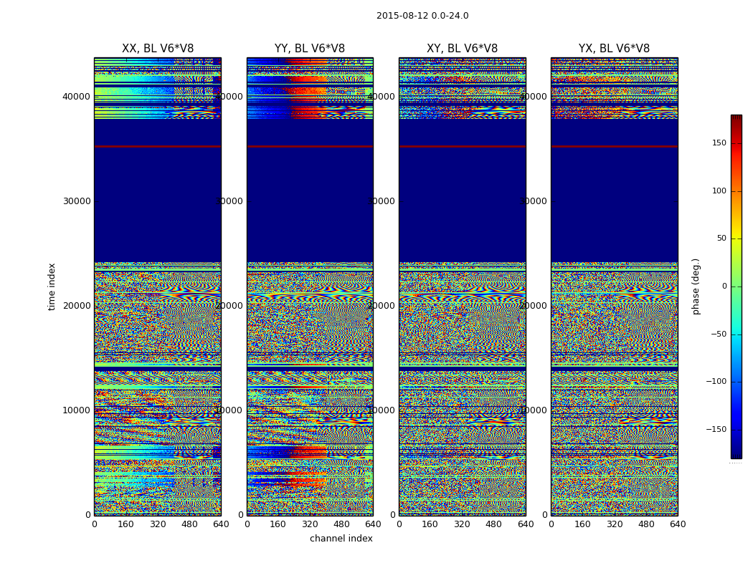Click the 'channel index' x-axis label
753x573 pixels.
point(341,539)
